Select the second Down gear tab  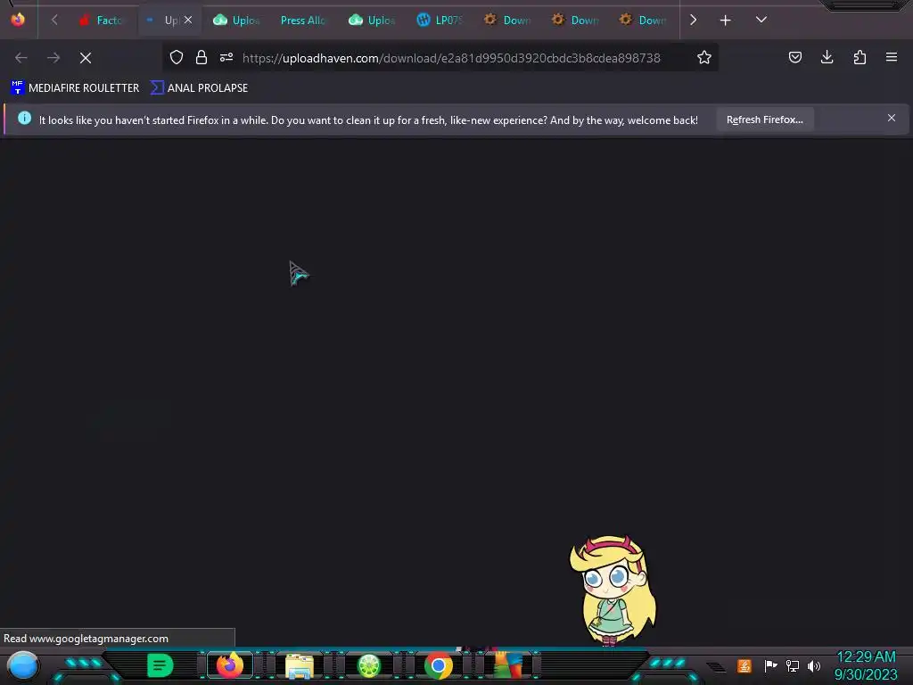click(575, 21)
